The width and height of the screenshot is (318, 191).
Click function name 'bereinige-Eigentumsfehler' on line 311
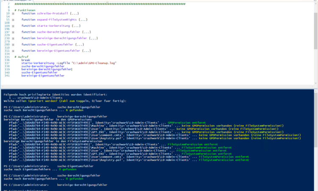tap(59, 51)
